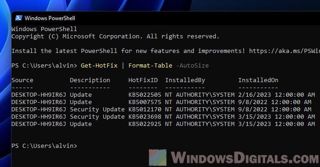Click NT AUTHORITY\SYSTEM in KB5007575 row

[x=200, y=102]
